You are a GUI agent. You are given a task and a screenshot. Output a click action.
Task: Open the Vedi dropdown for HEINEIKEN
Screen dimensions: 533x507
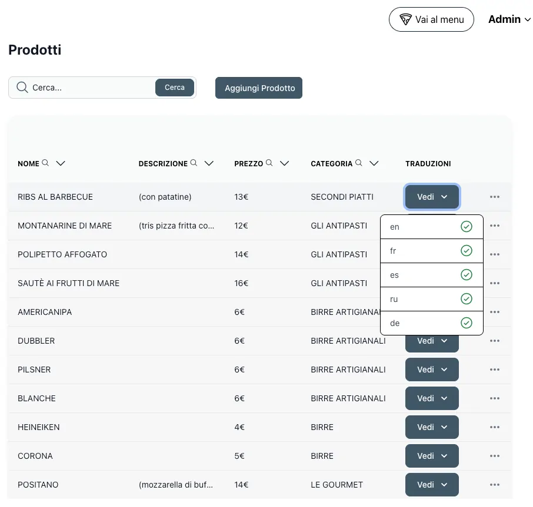[x=432, y=427]
